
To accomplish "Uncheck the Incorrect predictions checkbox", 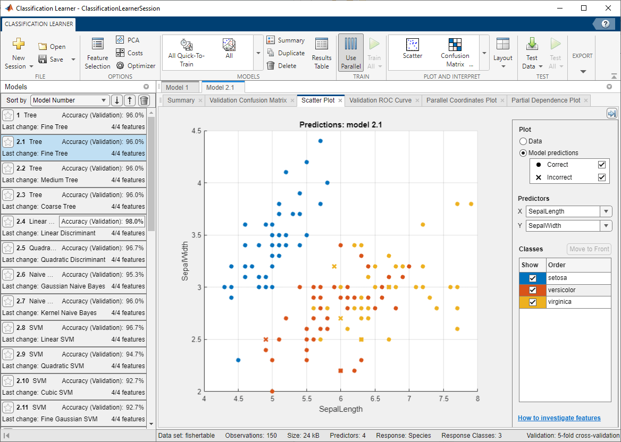I will [602, 177].
